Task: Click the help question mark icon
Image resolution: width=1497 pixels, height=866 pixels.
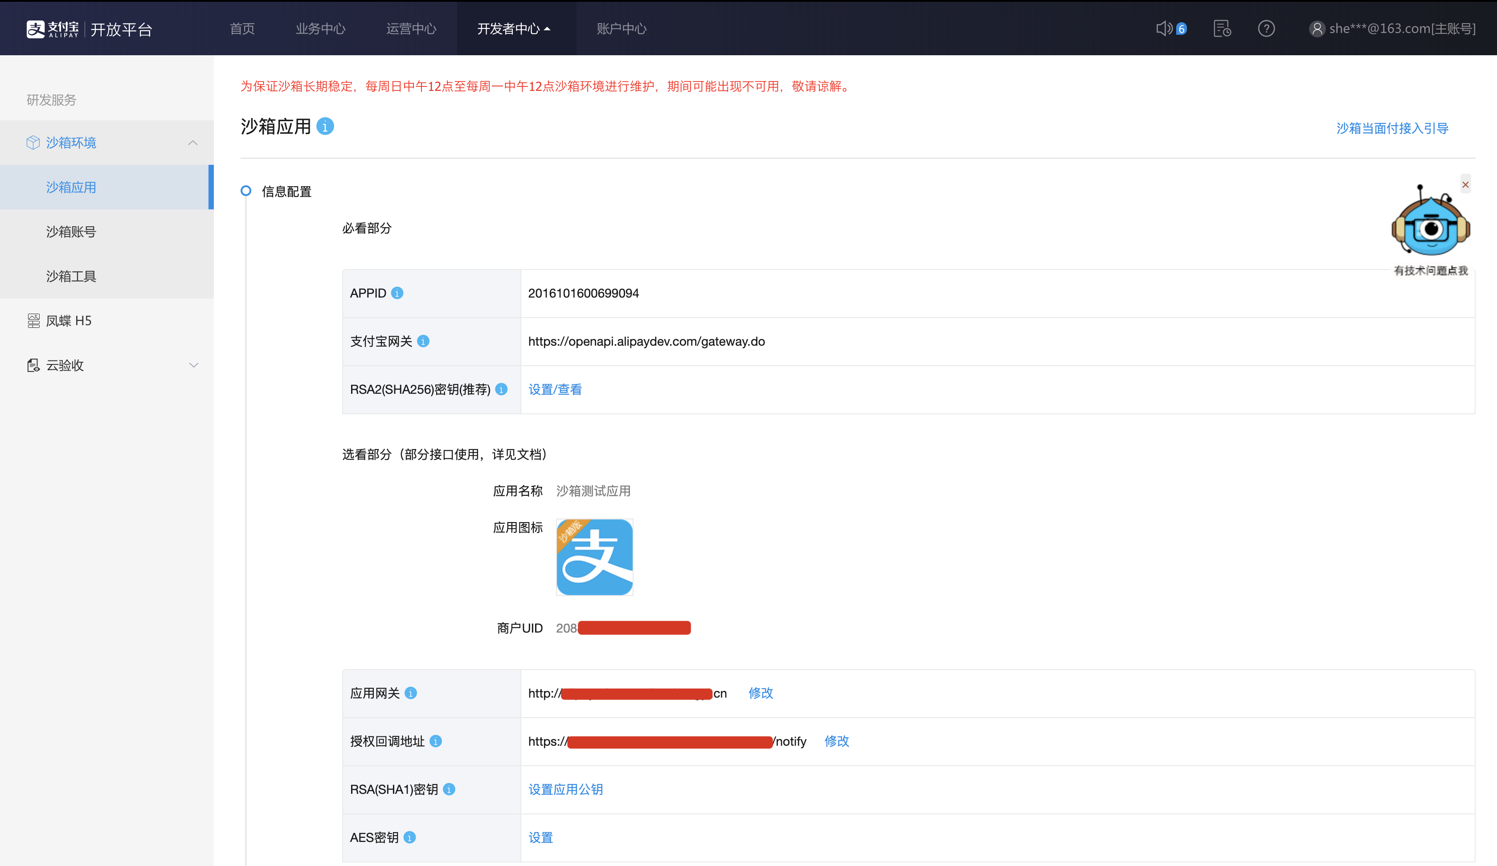Action: coord(1266,29)
